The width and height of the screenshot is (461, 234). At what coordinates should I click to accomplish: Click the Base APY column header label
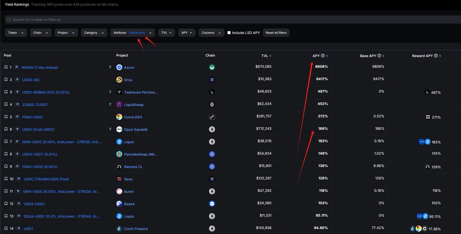[368, 56]
